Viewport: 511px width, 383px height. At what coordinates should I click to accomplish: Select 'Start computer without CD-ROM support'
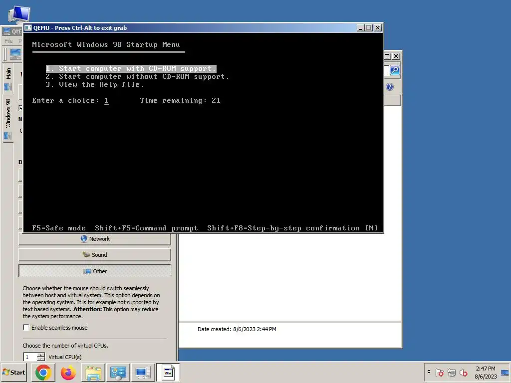point(137,76)
